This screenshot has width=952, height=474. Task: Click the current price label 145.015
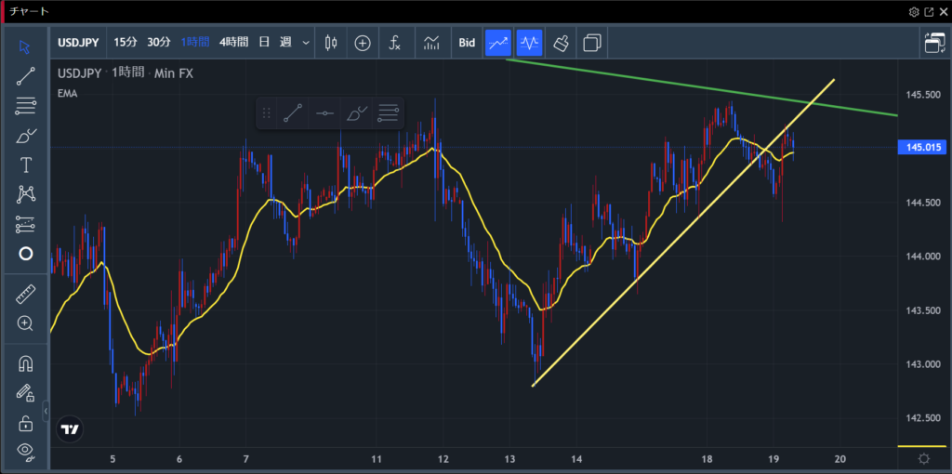(x=922, y=148)
